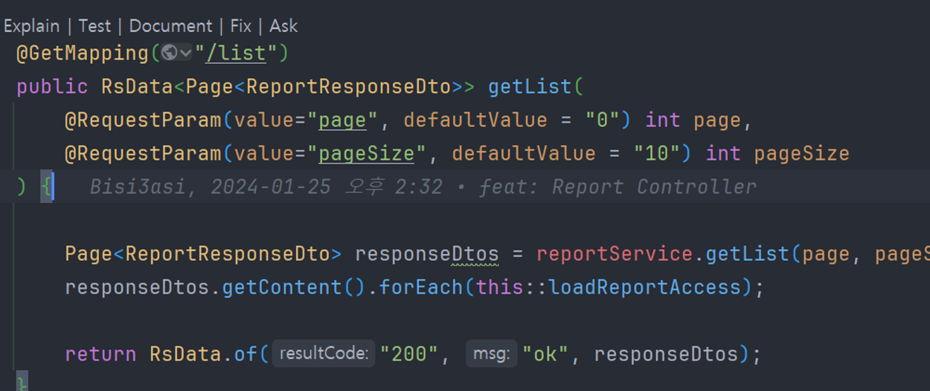Click the resultCode: parameter hint
This screenshot has height=391, width=930.
pyautogui.click(x=323, y=354)
